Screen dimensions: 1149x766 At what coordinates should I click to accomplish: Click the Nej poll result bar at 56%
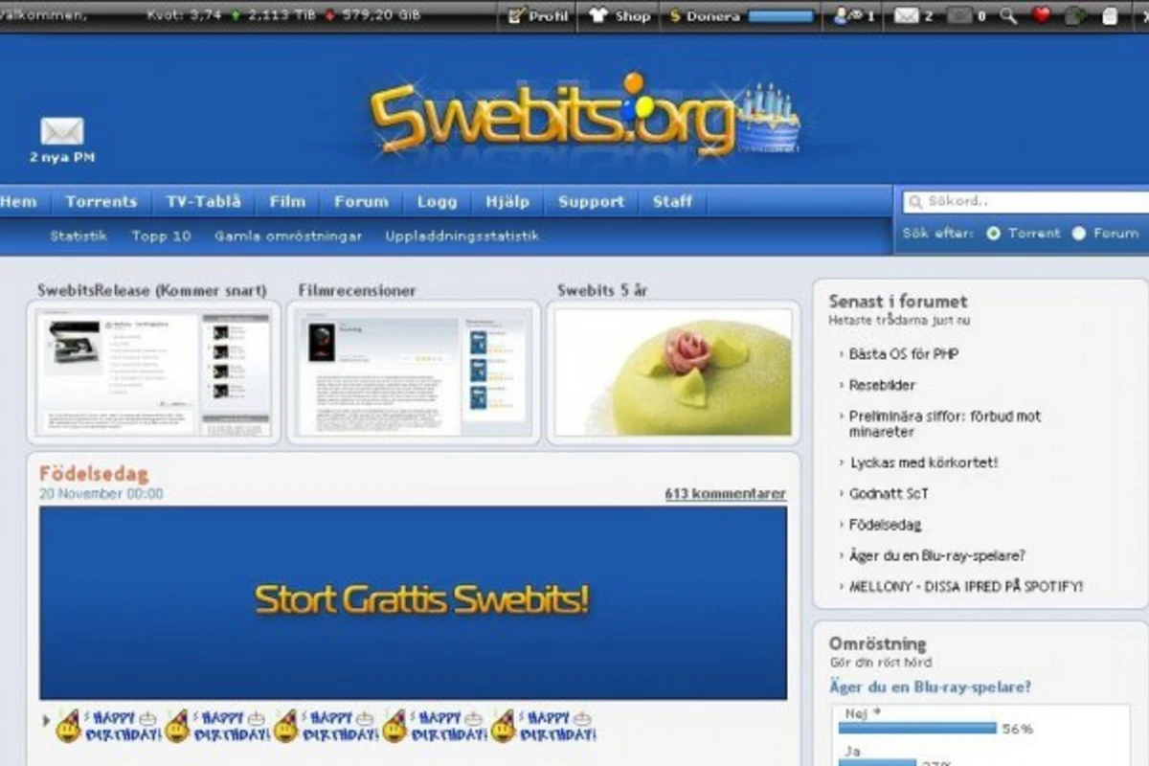coord(917,729)
